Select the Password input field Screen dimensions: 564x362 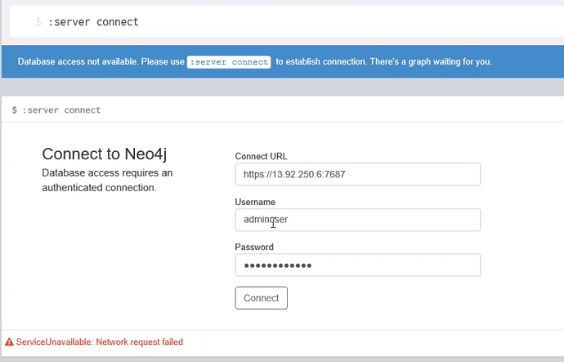357,265
